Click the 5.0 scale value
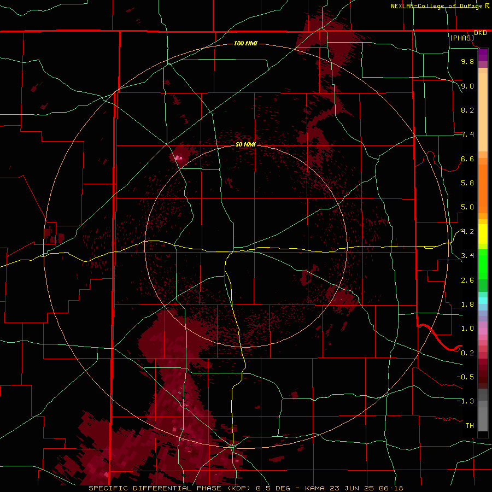492x492 pixels. click(467, 207)
